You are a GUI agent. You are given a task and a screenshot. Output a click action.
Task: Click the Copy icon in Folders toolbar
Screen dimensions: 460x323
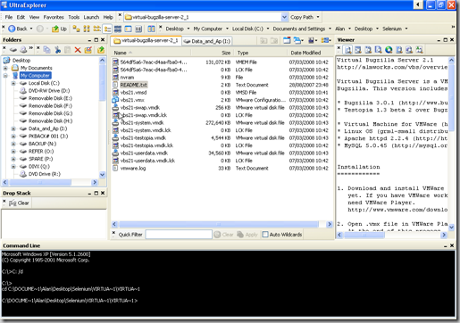coord(46,50)
